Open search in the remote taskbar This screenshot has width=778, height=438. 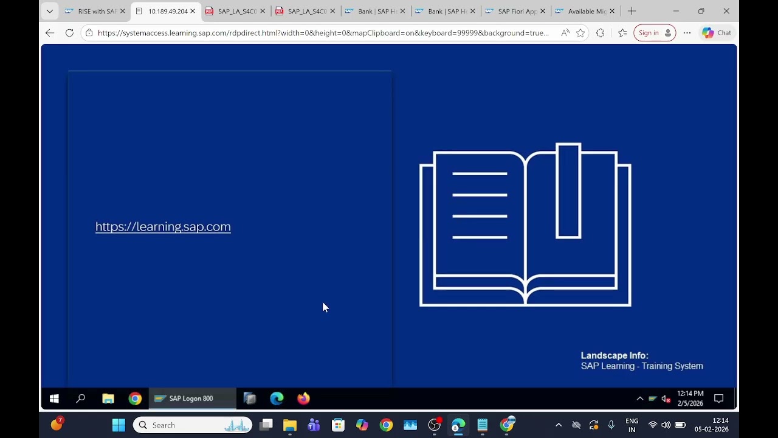click(x=80, y=398)
